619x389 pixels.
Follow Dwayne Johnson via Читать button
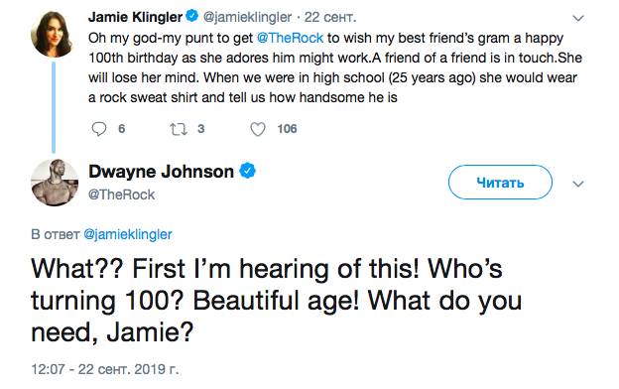coord(500,182)
